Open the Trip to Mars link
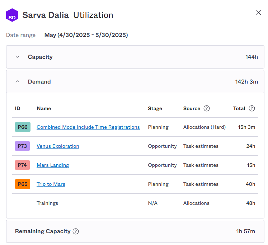The image size is (268, 245). pos(51,184)
